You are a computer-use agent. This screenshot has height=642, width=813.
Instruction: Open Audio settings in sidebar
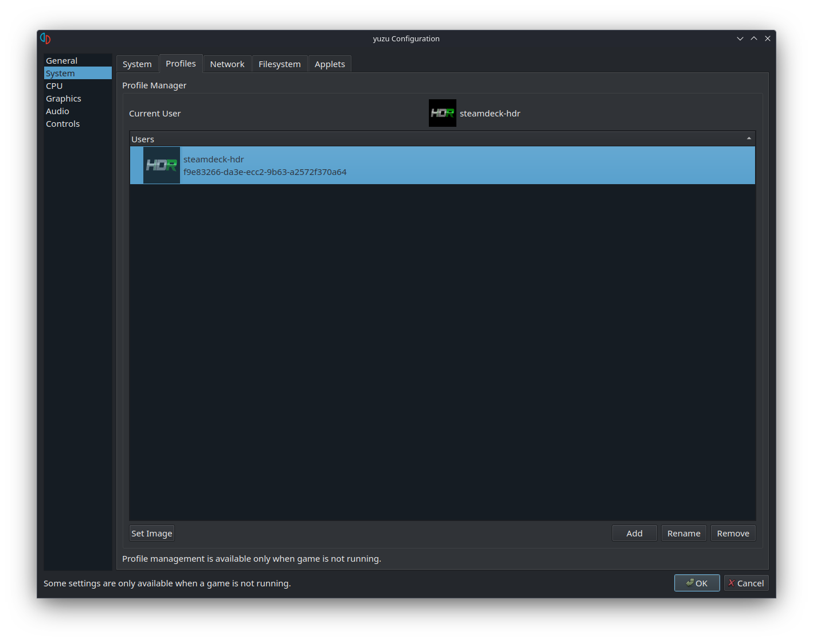78,111
